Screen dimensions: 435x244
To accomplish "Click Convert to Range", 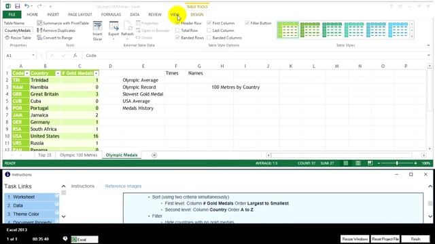I will (55, 38).
